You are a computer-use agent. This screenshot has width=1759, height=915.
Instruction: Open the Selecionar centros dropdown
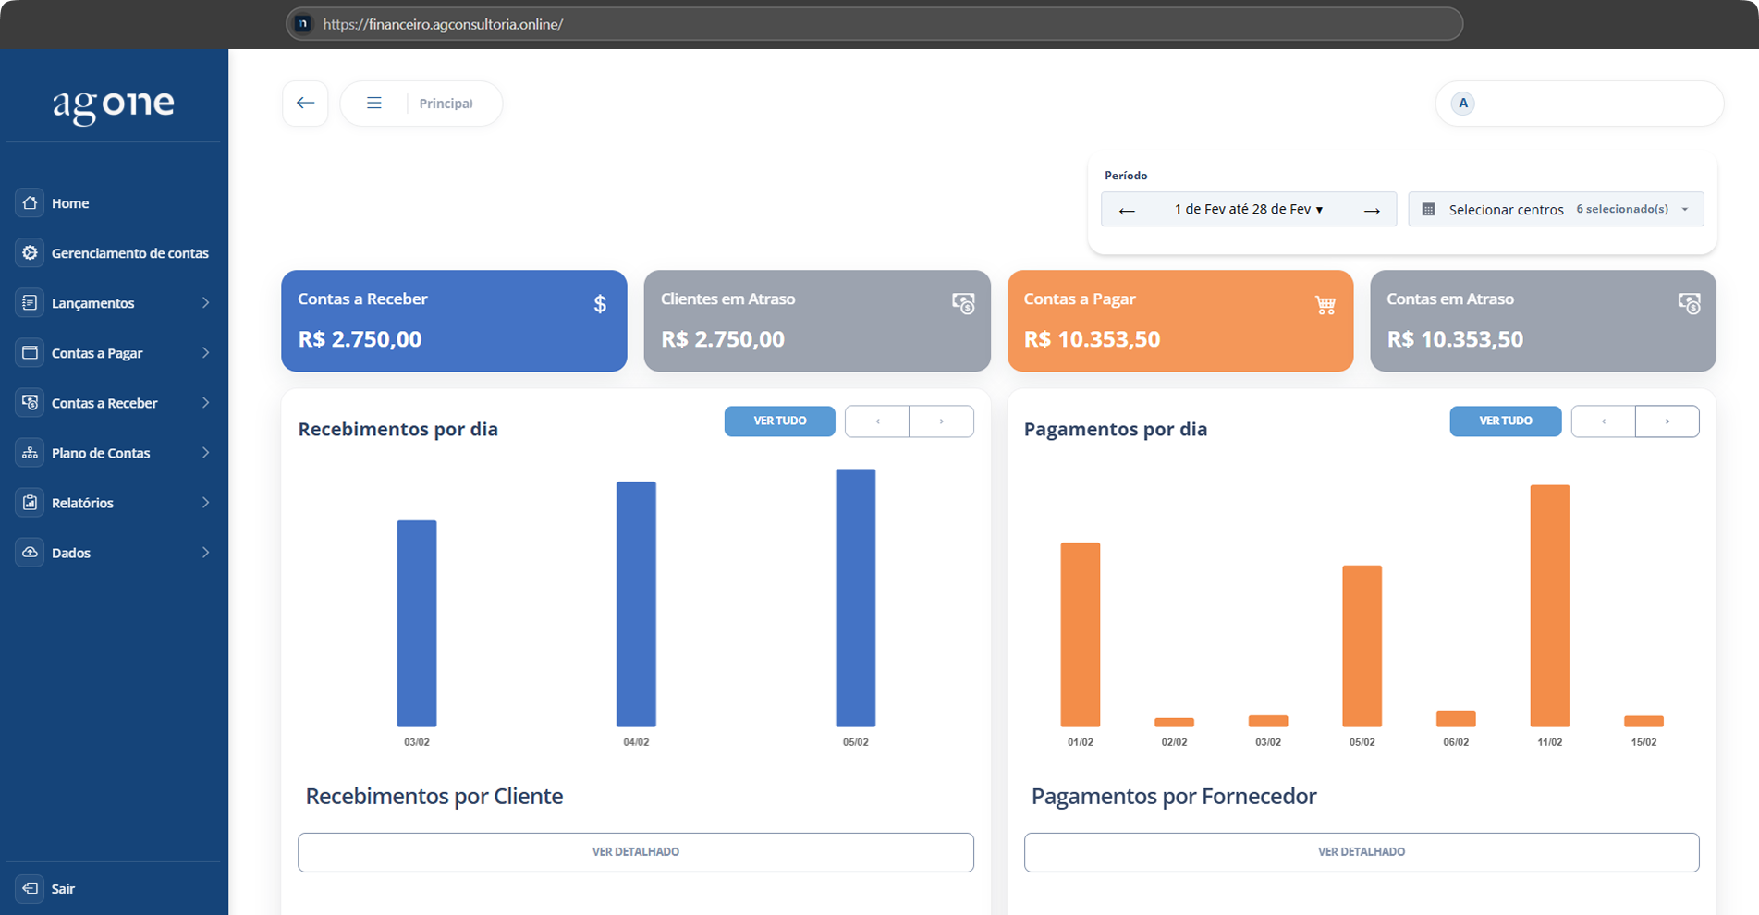[1556, 210]
